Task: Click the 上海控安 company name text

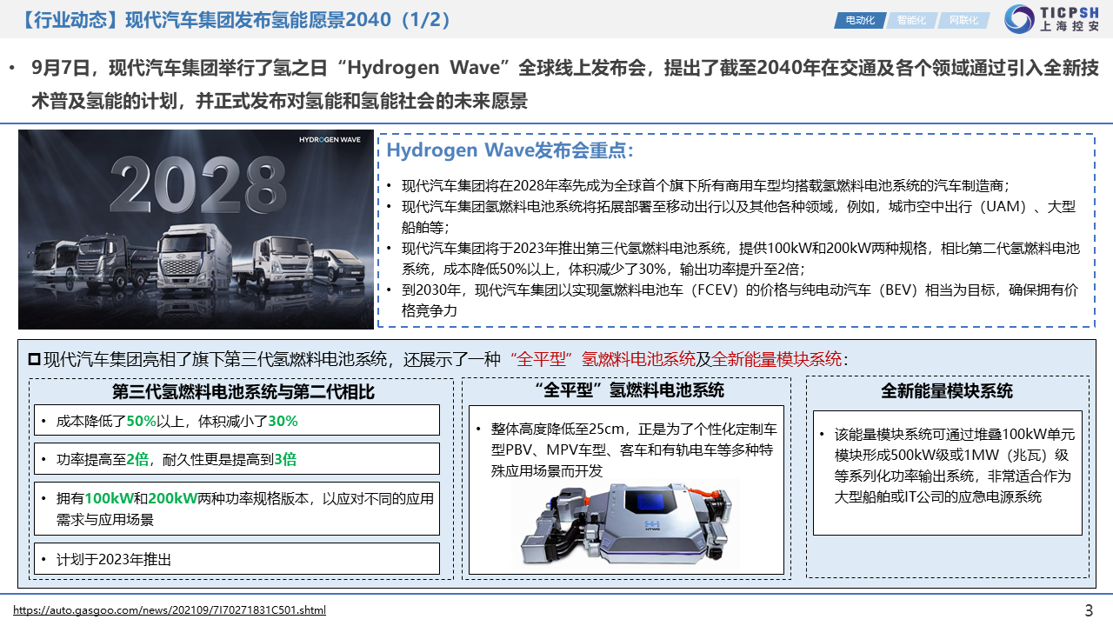Action: pos(1070,27)
